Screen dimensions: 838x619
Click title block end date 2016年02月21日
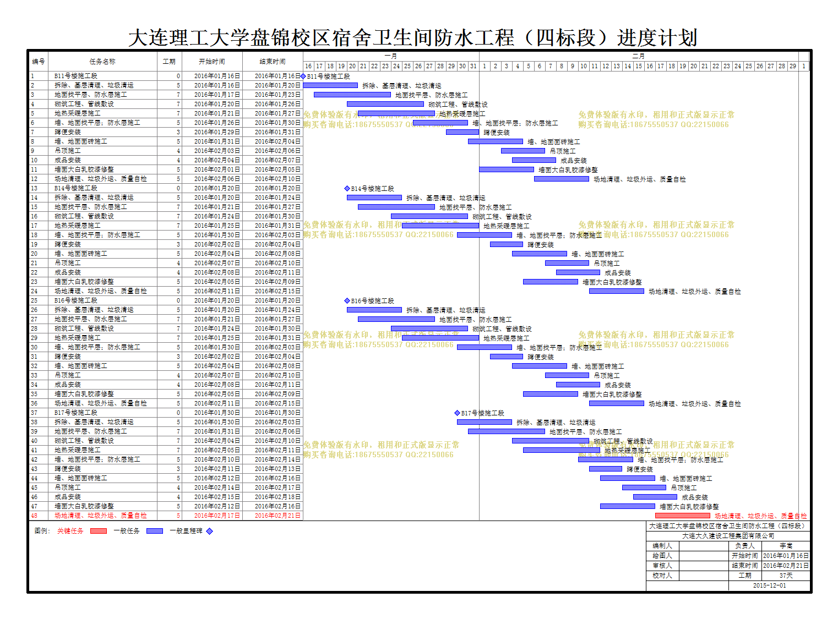tap(786, 566)
